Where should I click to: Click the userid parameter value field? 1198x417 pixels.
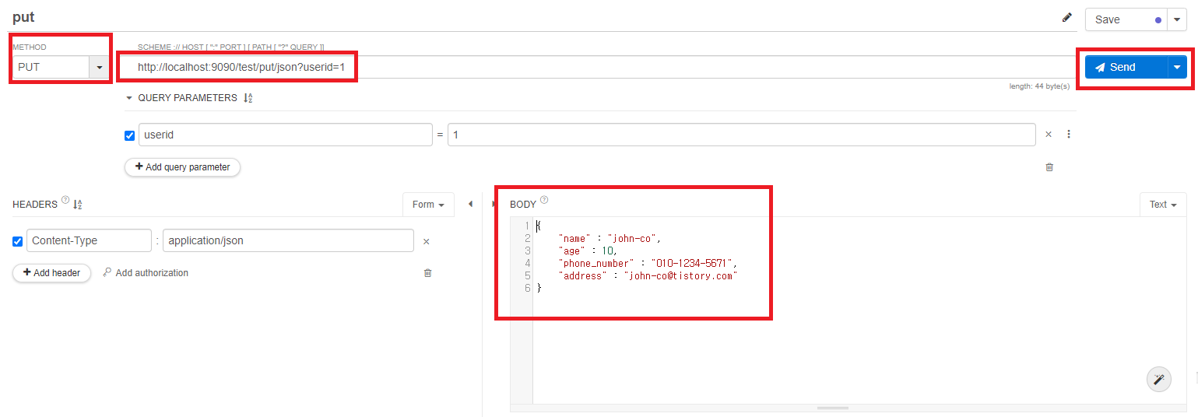click(x=742, y=135)
